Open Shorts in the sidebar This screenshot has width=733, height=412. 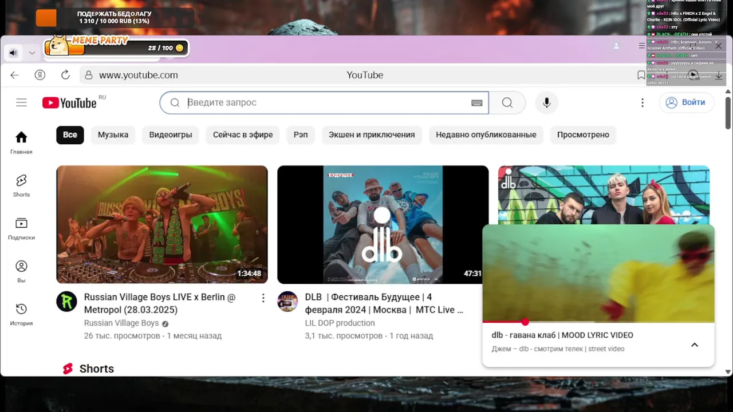click(21, 185)
